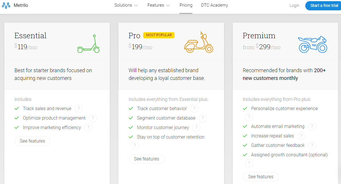Expand the Solutions dropdown menu
This screenshot has height=184, width=341.
pos(126,5)
